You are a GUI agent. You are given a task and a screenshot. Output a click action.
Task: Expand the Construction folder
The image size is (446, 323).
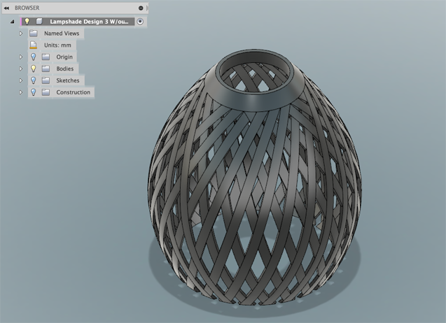[x=21, y=92]
